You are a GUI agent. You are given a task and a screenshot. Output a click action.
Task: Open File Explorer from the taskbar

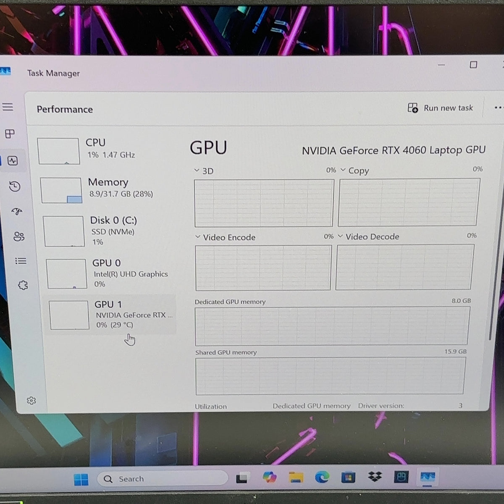click(296, 477)
